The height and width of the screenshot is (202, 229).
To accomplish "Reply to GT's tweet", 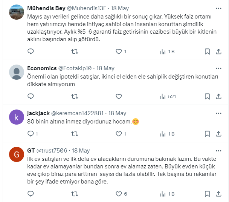I will pos(31,194).
